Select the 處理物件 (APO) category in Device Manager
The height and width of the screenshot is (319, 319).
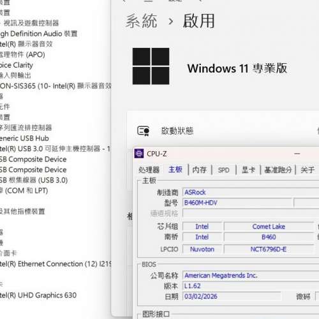[x=22, y=54]
